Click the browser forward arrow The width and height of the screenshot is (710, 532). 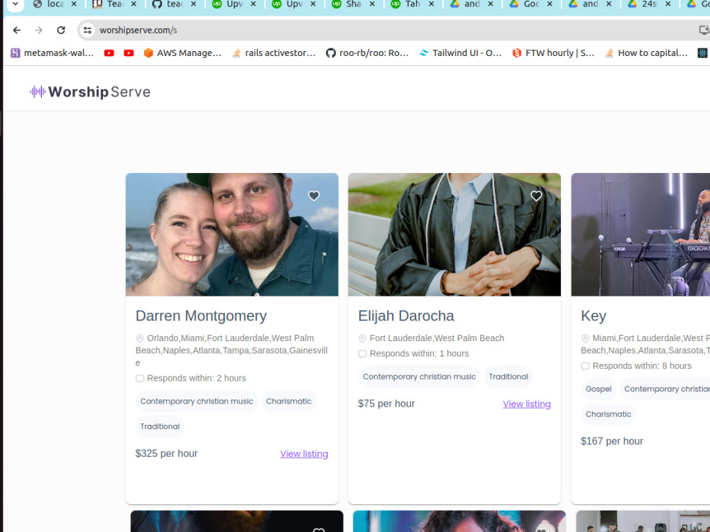pos(39,31)
